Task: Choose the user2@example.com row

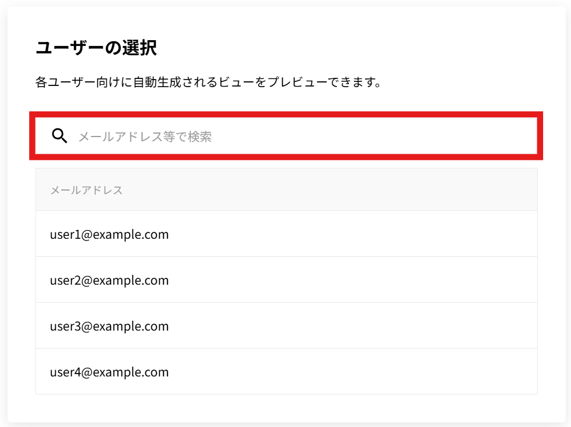Action: [109, 281]
